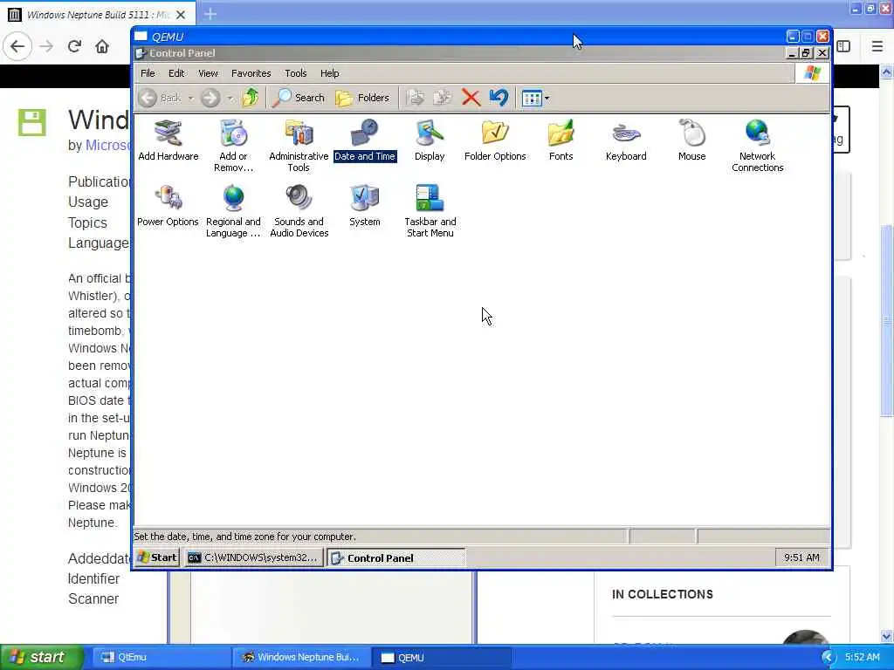Switch to C:\WINDOWS\system32 taskbar item
Viewport: 894px width, 670px height.
(x=253, y=557)
